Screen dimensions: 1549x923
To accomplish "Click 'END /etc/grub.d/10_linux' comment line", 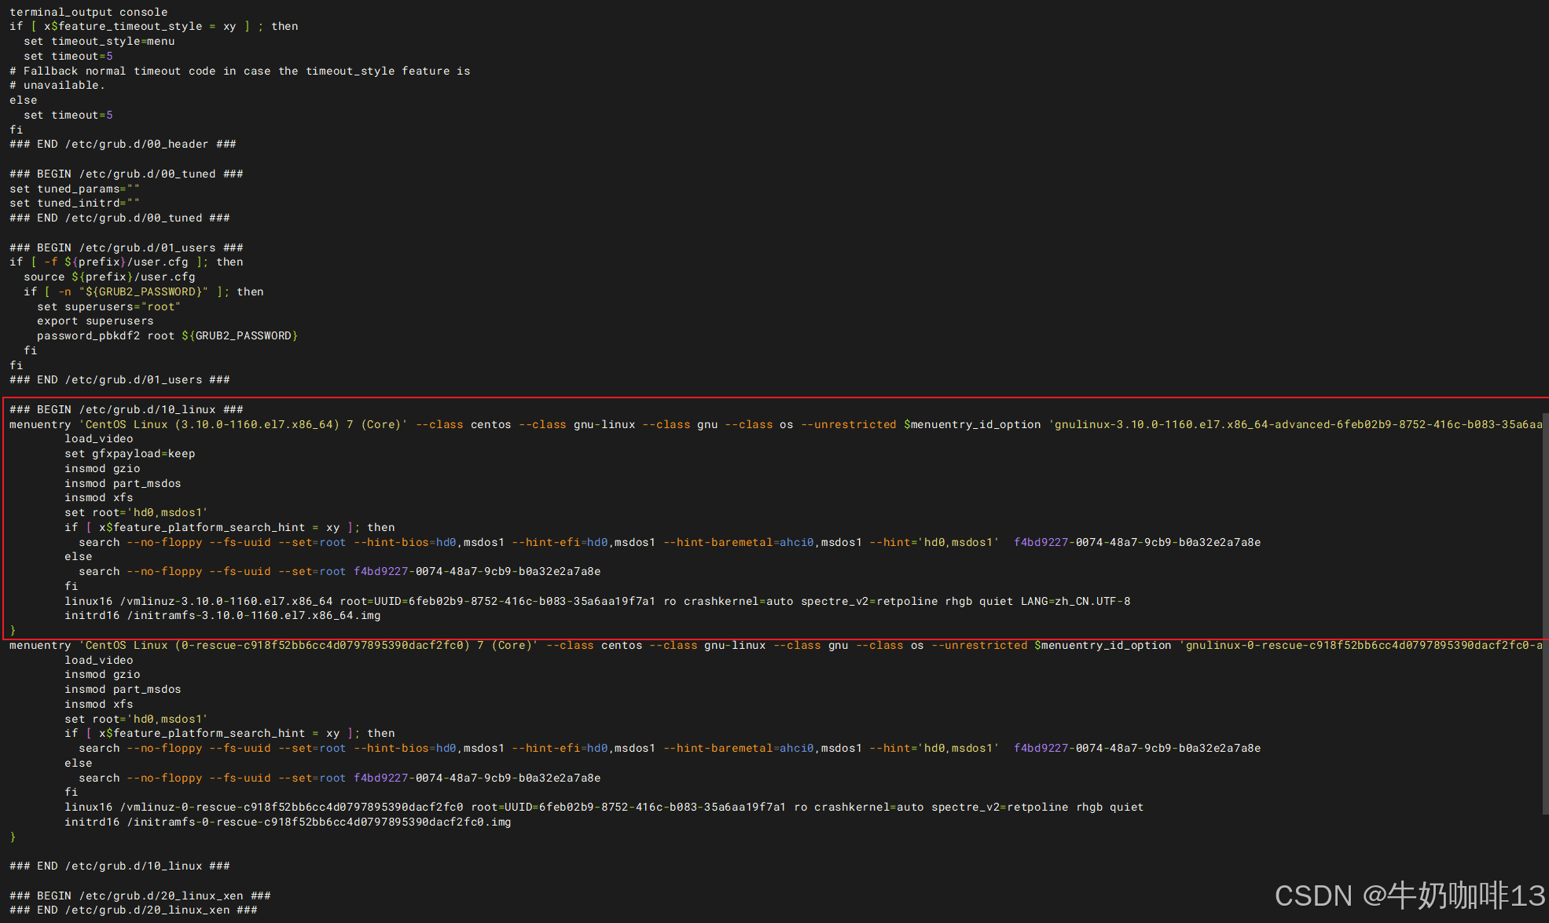I will 119,866.
